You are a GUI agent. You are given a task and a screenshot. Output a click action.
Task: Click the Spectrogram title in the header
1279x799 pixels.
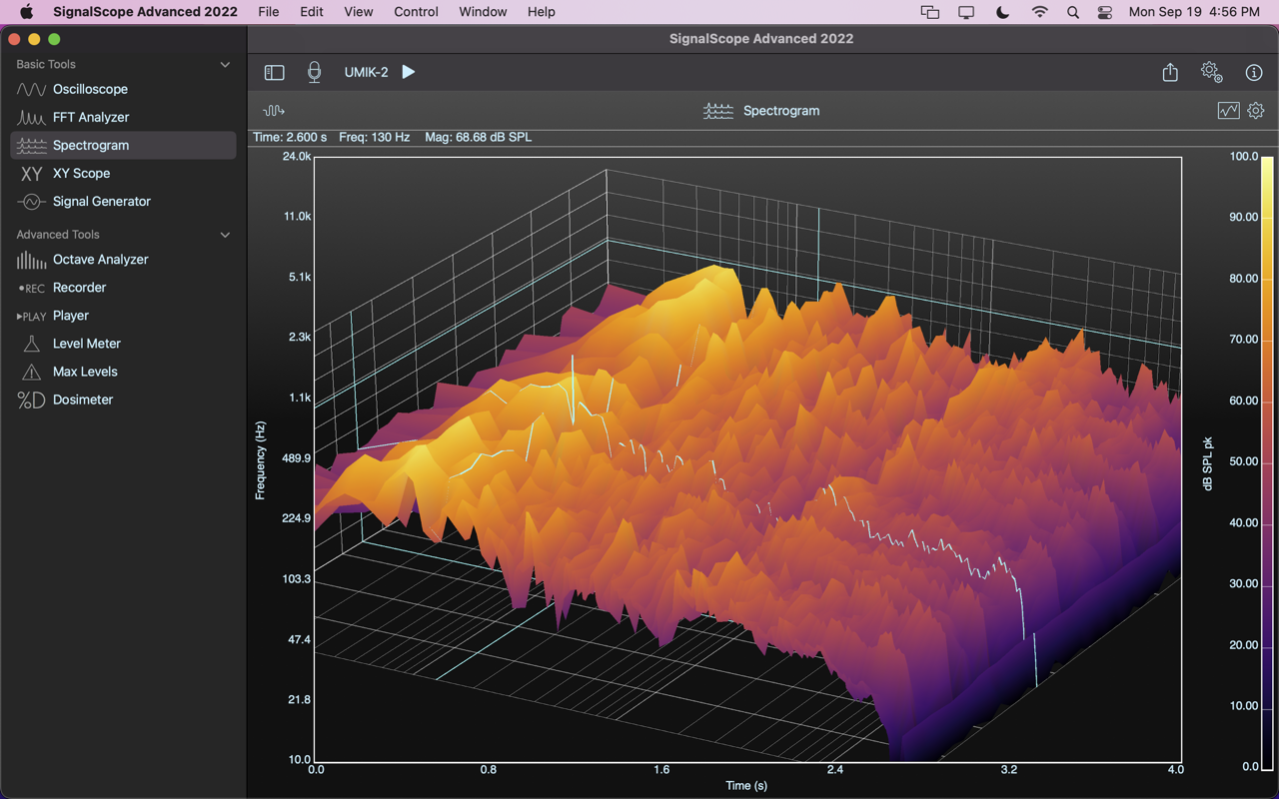click(x=781, y=110)
